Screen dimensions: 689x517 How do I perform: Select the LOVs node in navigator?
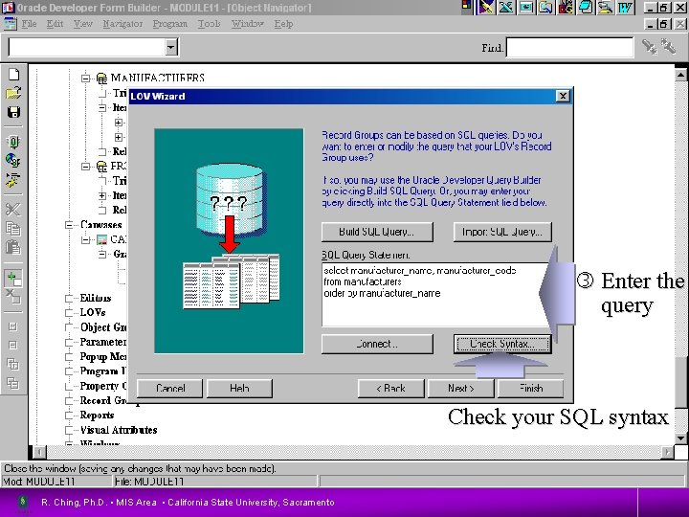(93, 312)
